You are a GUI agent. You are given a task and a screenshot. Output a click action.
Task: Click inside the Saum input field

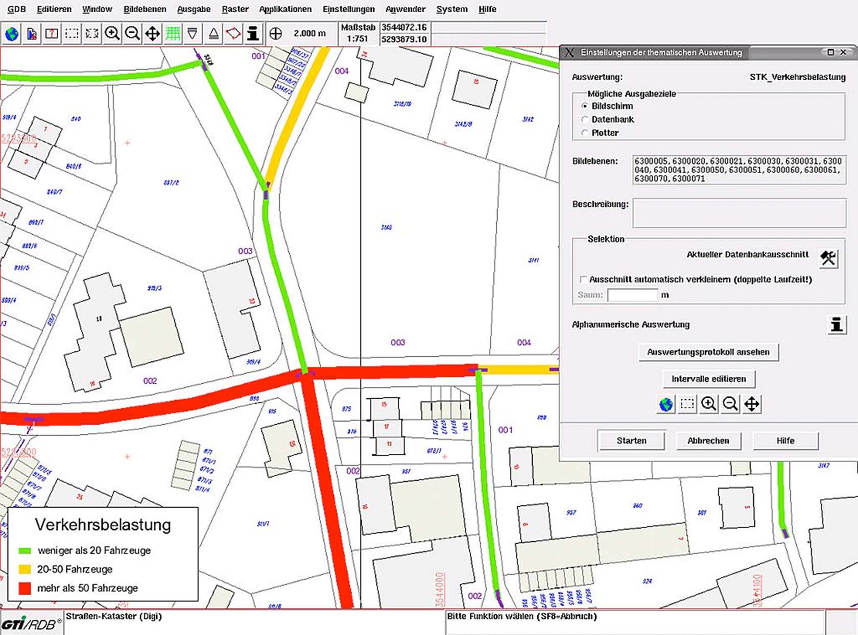[x=632, y=295]
